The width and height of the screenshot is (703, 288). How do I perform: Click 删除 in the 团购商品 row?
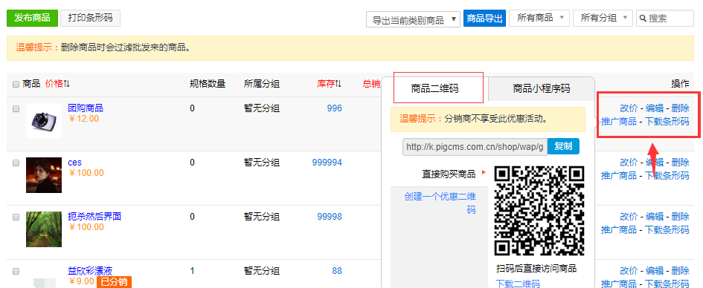680,108
